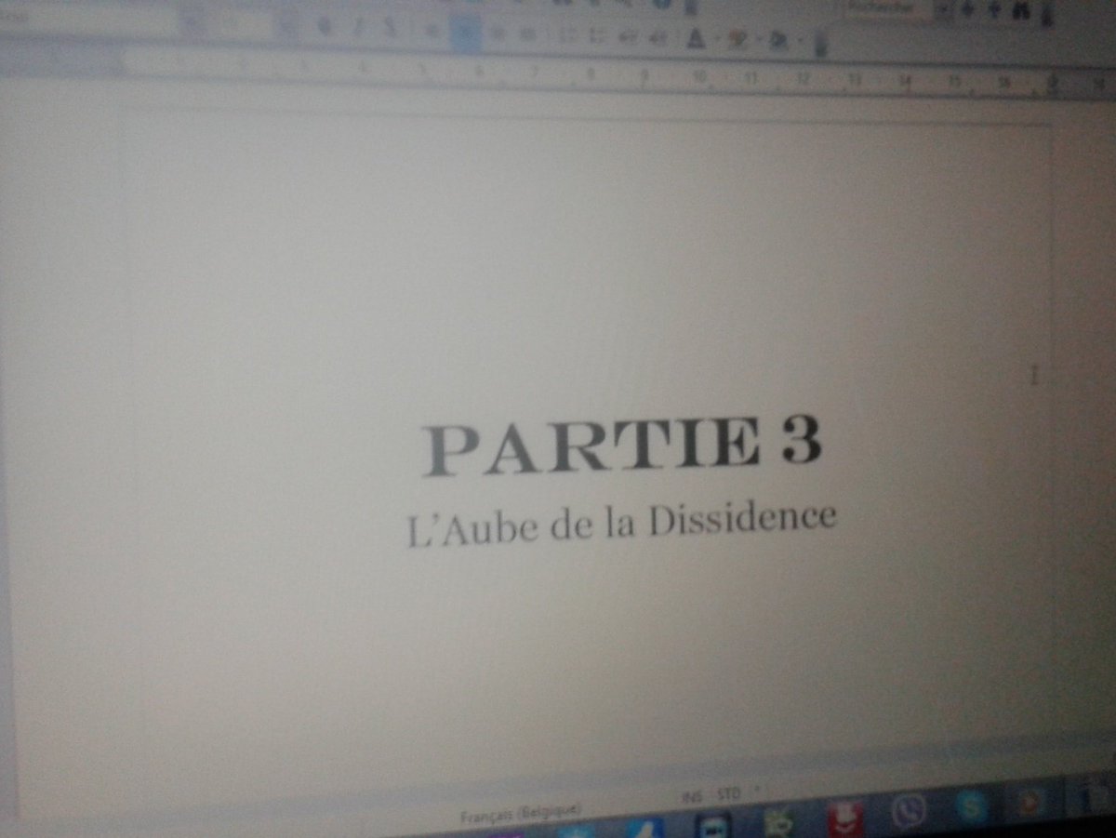
Task: Open the Français (Belgique) language status entry
Action: tap(521, 813)
